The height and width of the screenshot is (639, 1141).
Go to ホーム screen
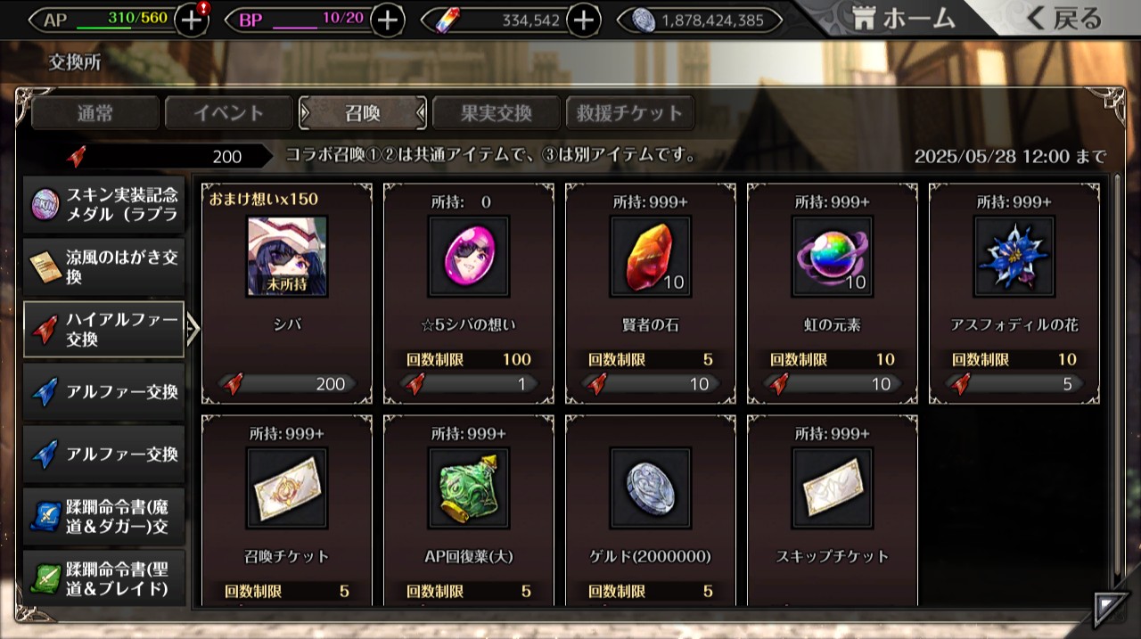tap(902, 18)
